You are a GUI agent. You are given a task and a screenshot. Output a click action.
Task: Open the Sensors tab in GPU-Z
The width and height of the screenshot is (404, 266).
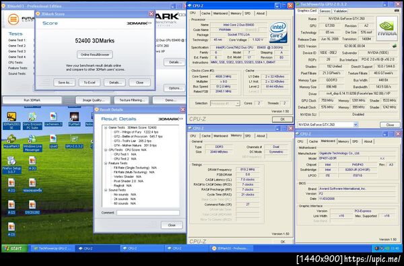325,11
